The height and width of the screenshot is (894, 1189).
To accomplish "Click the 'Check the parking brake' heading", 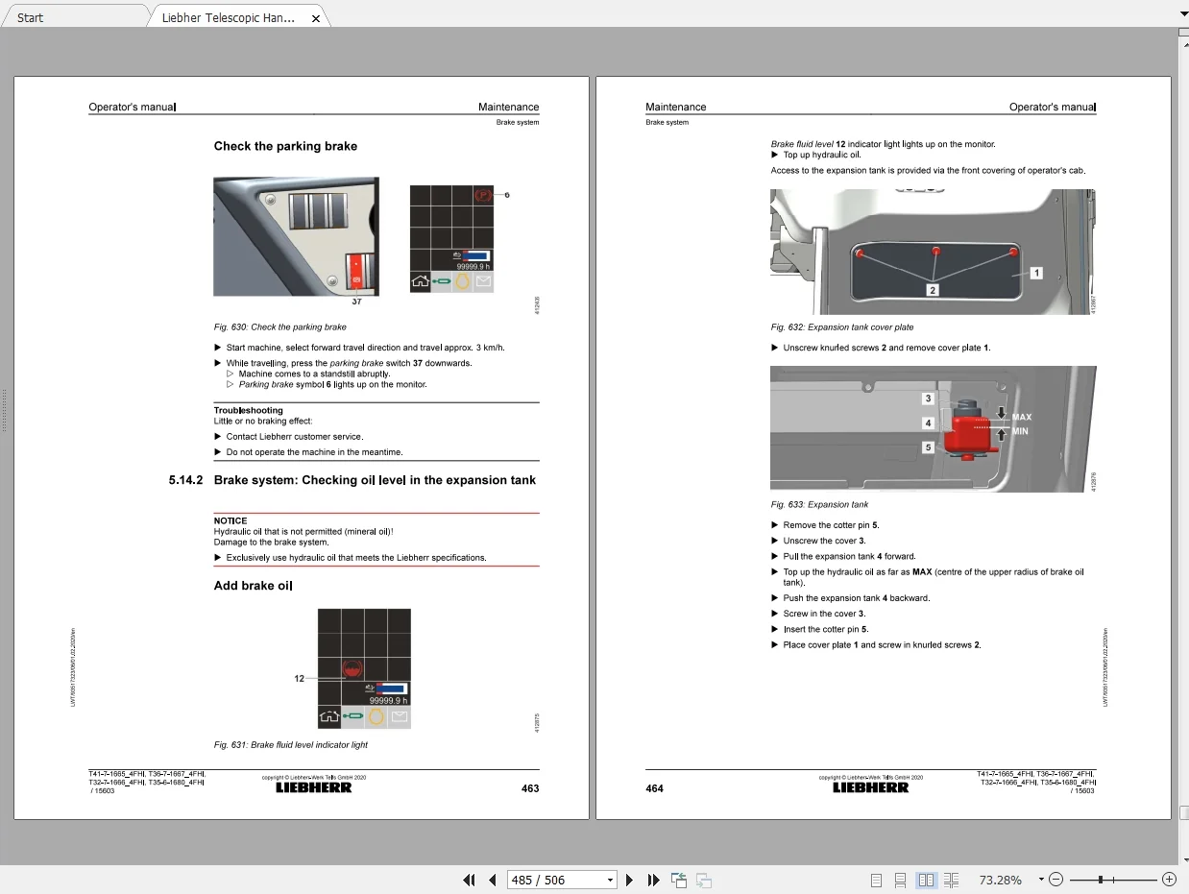I will pyautogui.click(x=285, y=146).
